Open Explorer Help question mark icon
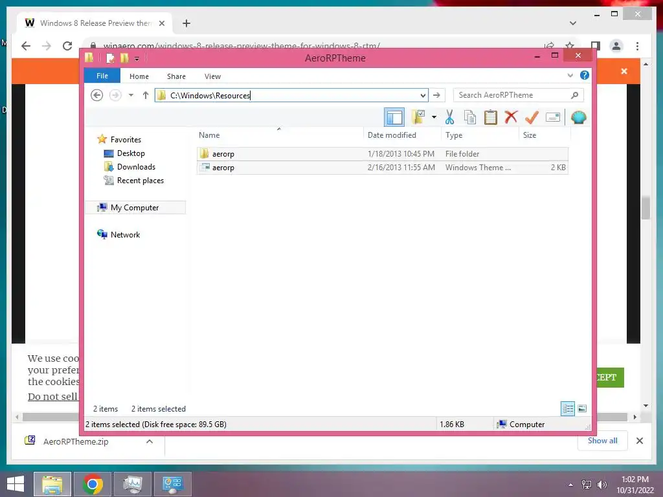This screenshot has height=497, width=663. tap(585, 75)
